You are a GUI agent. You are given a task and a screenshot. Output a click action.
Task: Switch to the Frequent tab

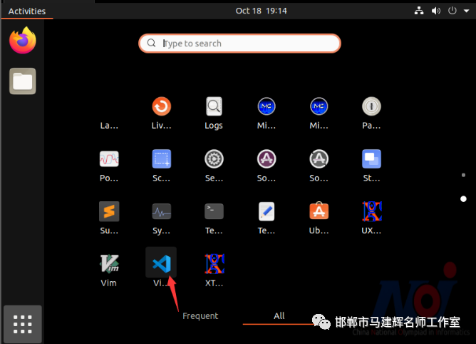[x=200, y=316]
